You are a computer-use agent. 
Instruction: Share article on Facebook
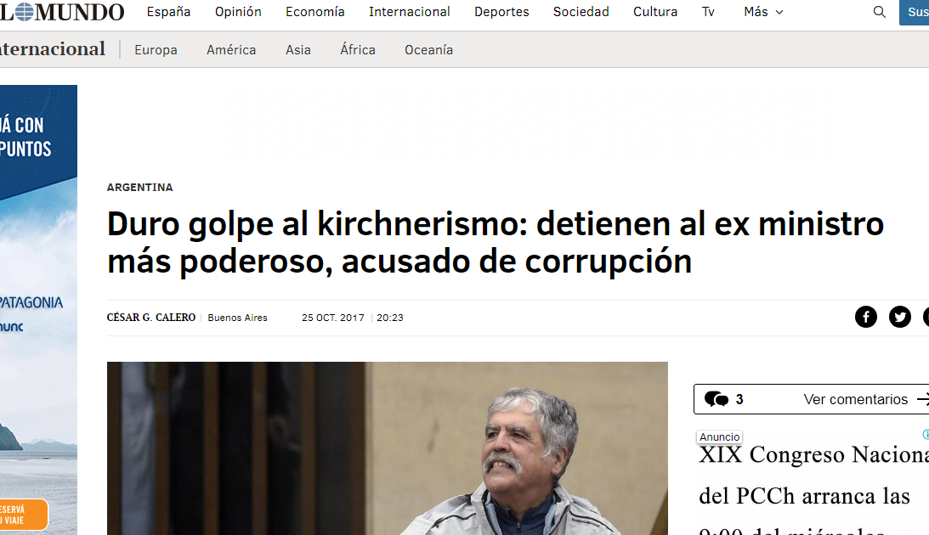pos(865,318)
